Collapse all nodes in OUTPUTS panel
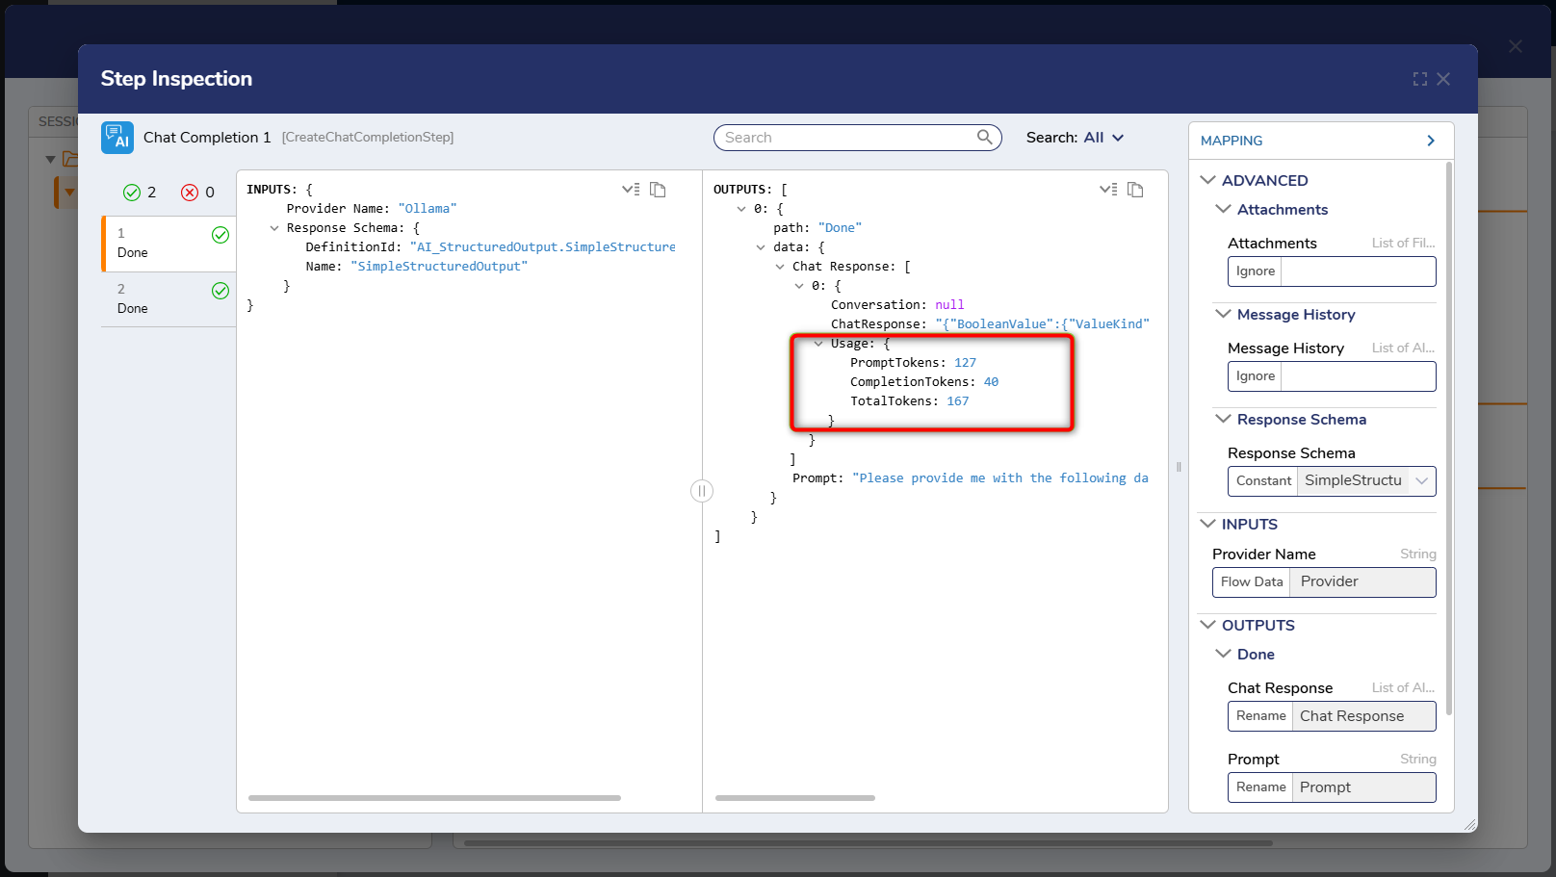Viewport: 1556px width, 877px height. coord(1108,190)
